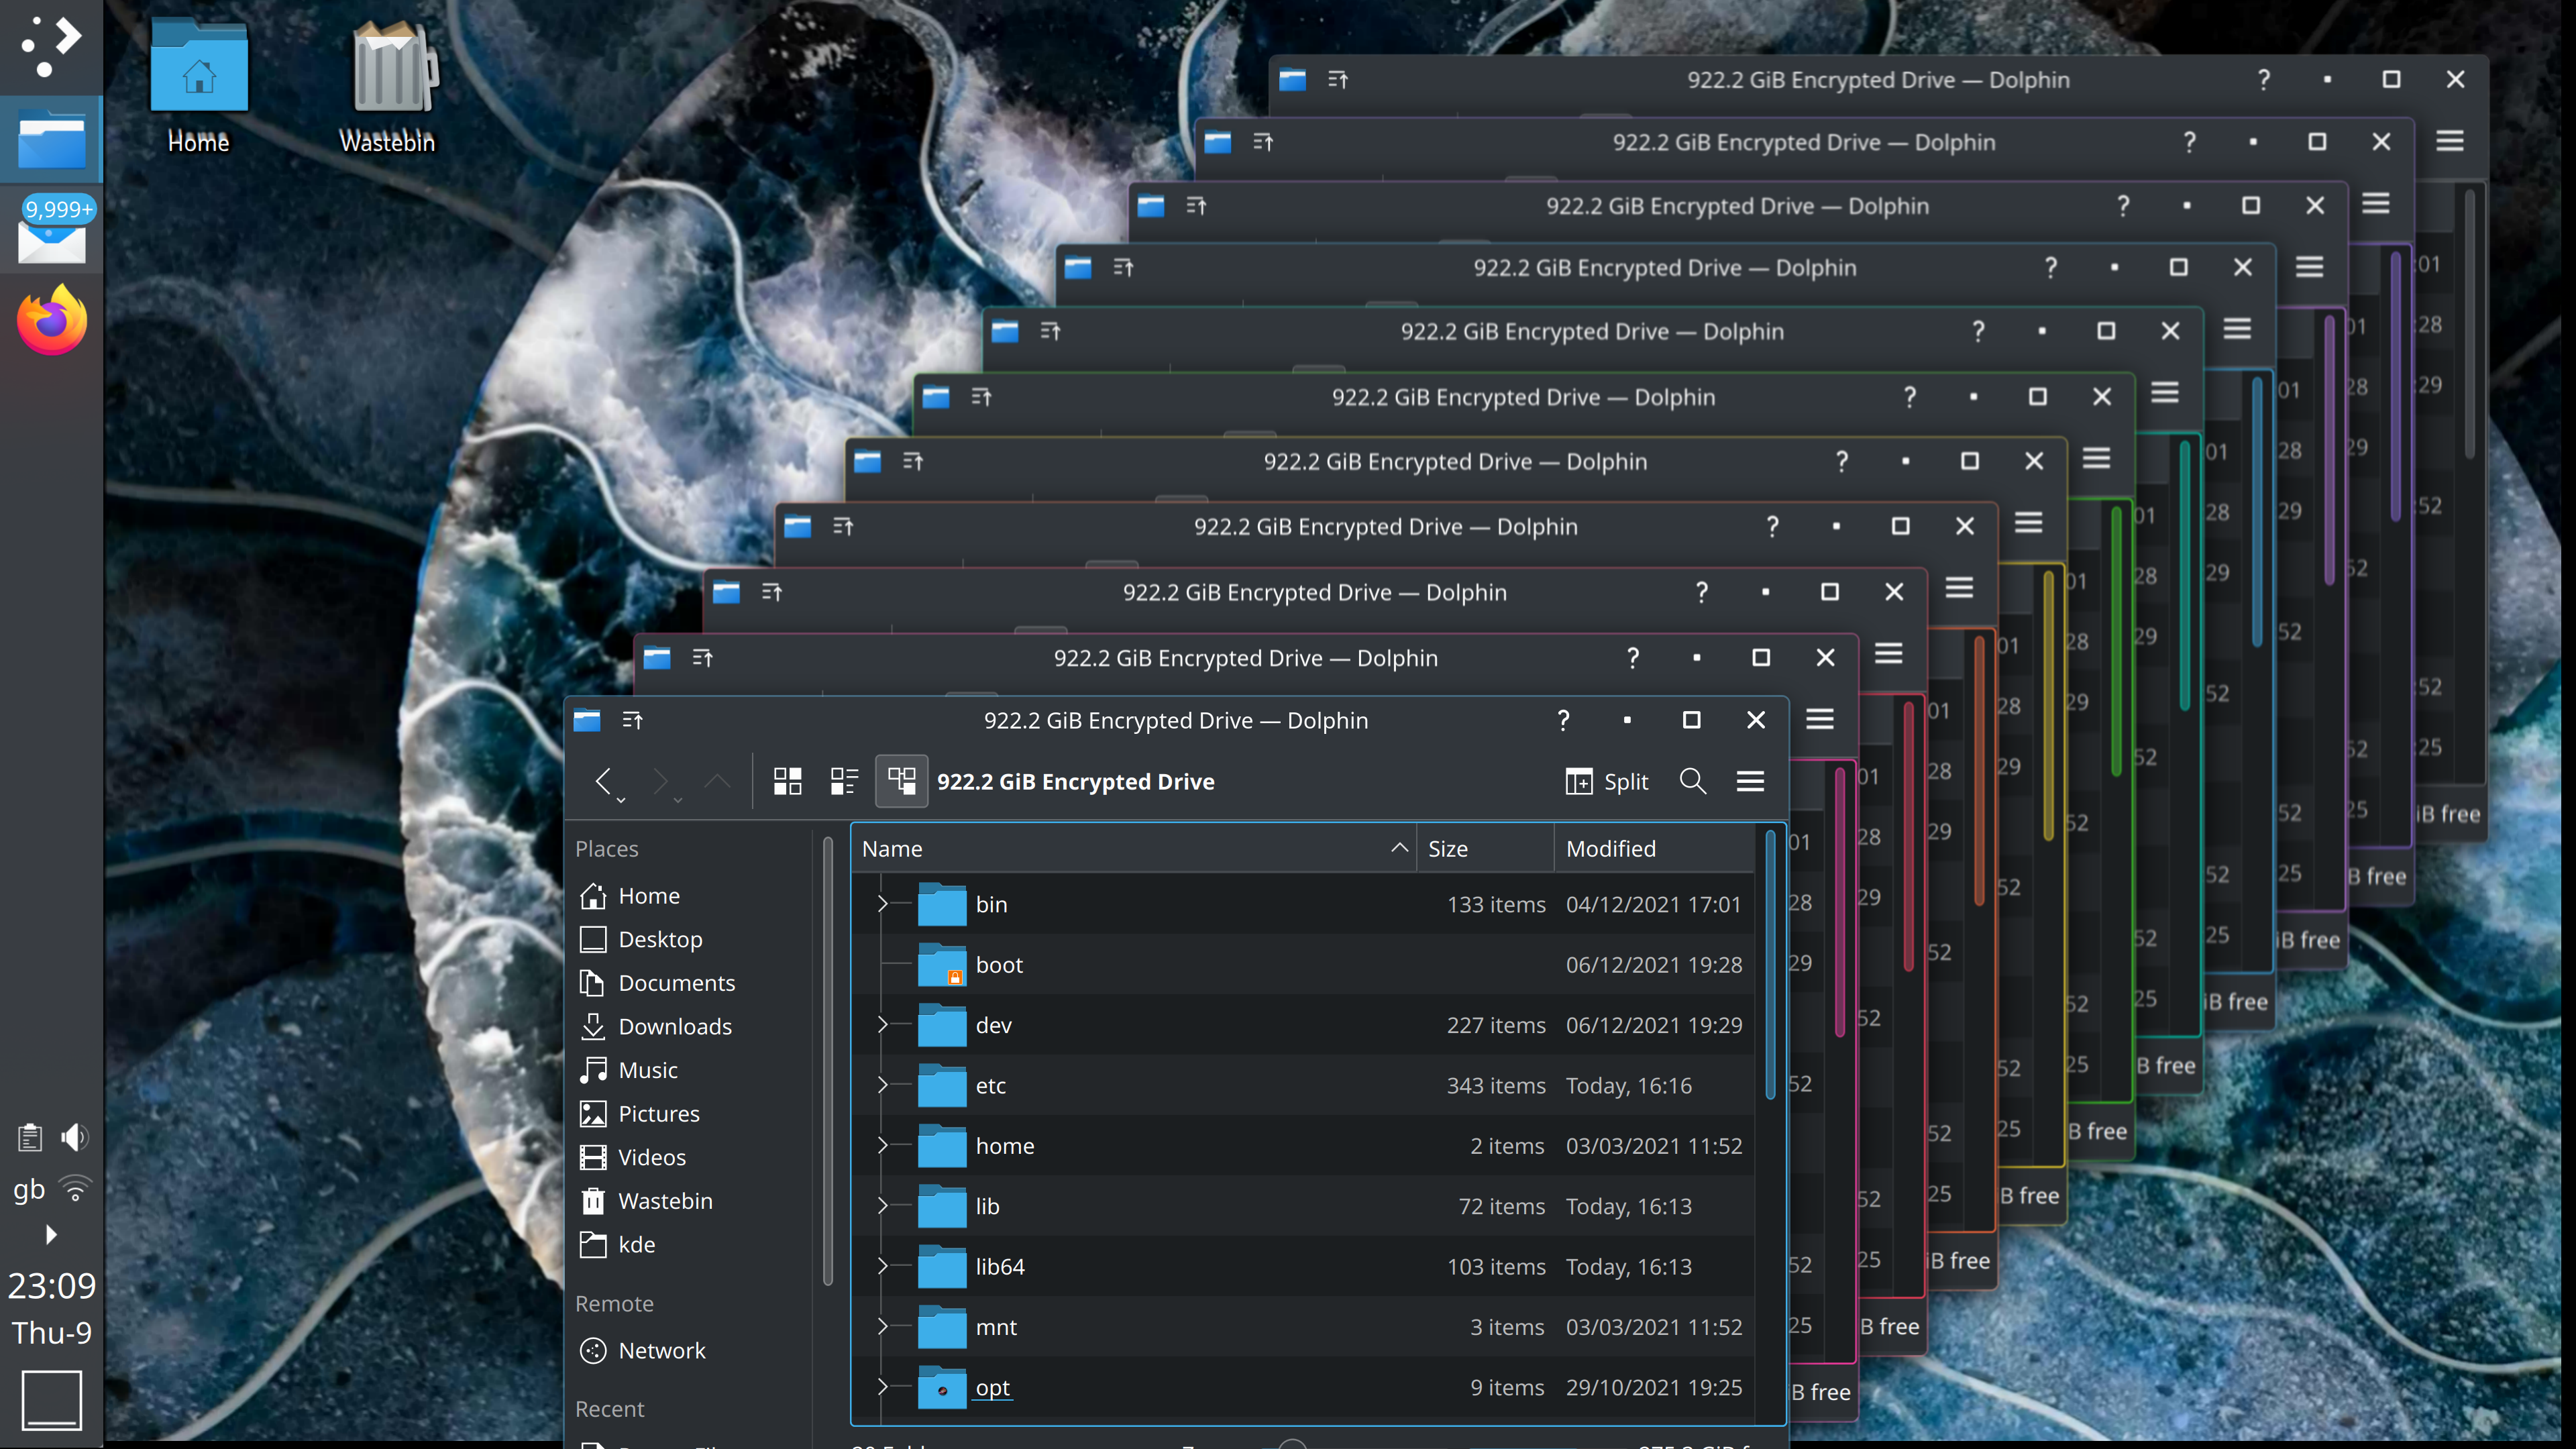The width and height of the screenshot is (2576, 1449).
Task: Click the Back navigation arrow
Action: pos(603,781)
